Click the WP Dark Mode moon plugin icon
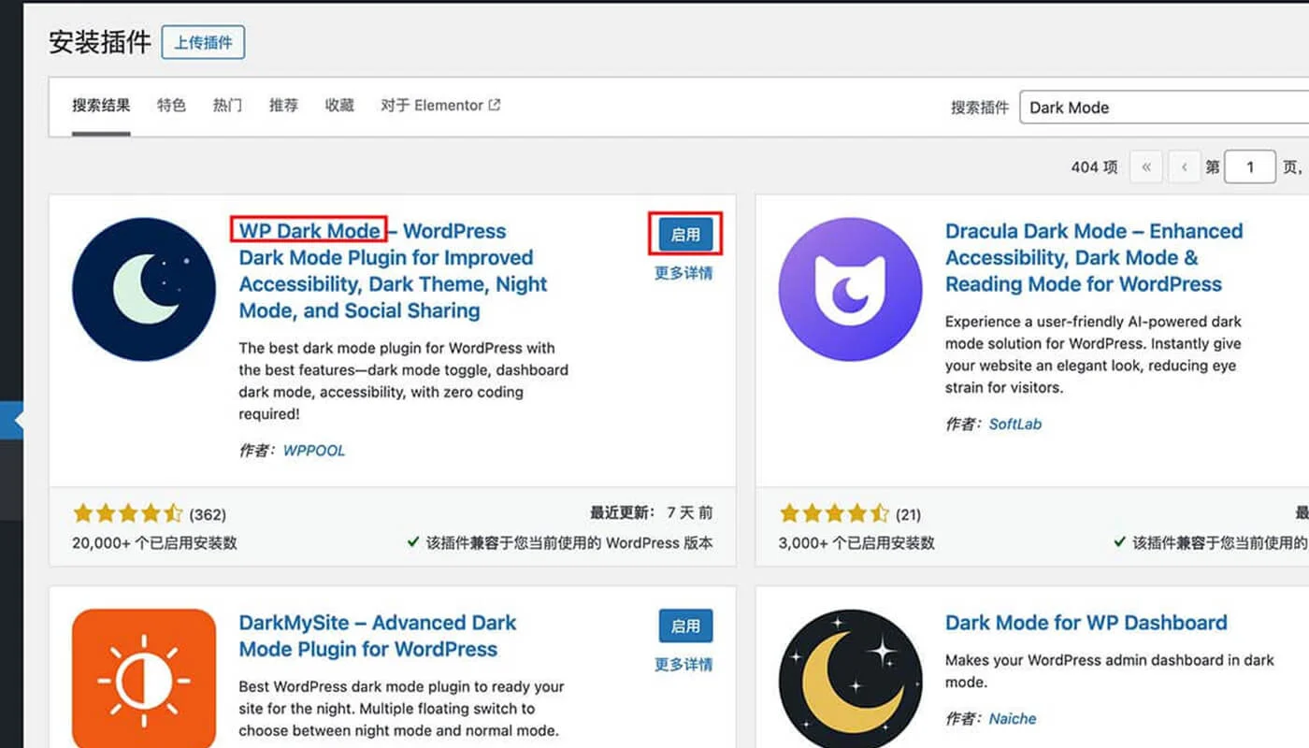Viewport: 1309px width, 748px height. pyautogui.click(x=144, y=288)
